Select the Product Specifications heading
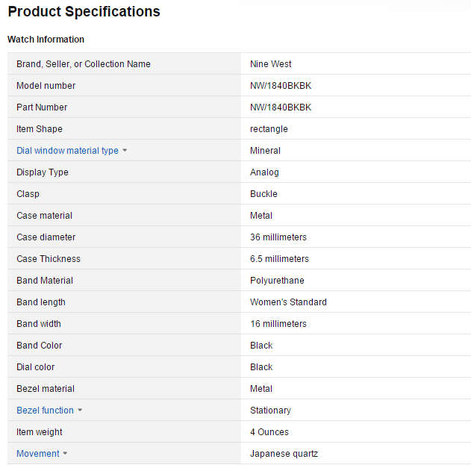This screenshot has height=468, width=471. tap(84, 12)
